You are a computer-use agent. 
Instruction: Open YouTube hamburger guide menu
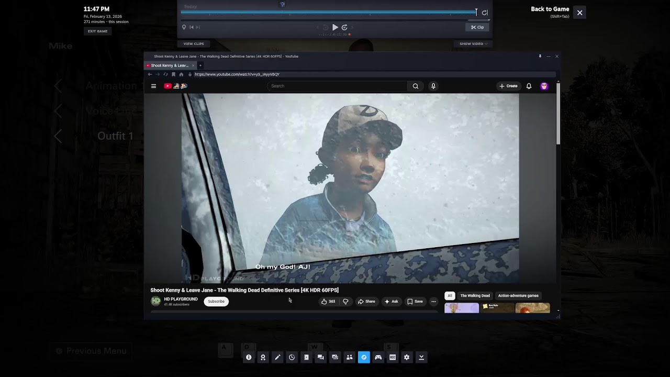point(153,86)
